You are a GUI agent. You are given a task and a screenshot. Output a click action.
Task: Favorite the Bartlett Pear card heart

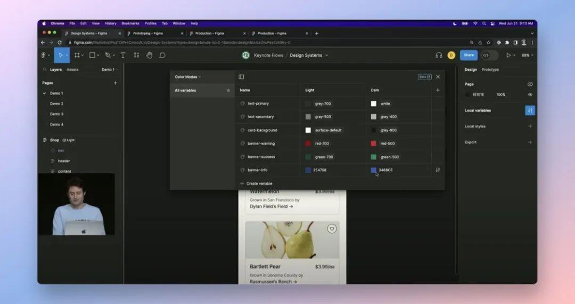pyautogui.click(x=332, y=229)
